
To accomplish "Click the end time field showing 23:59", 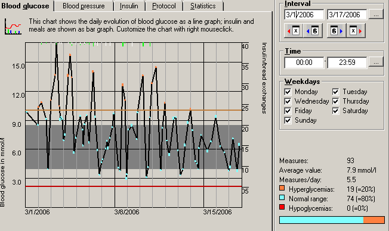I will click(347, 63).
